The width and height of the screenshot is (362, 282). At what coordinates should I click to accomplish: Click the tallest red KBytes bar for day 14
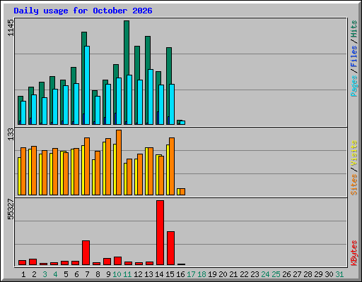tap(160, 233)
